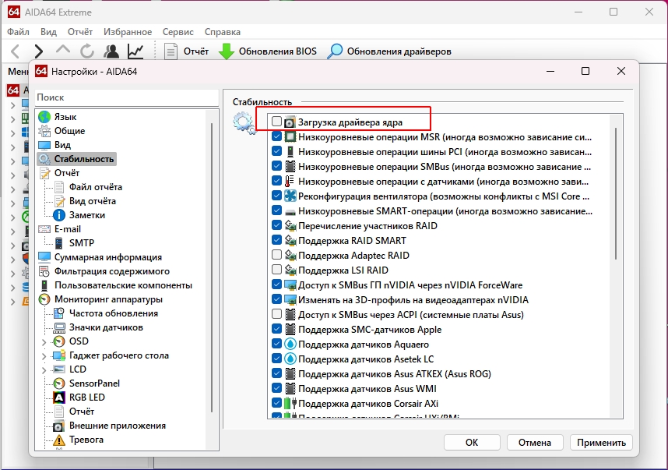Click the Частота обновления clock icon
This screenshot has height=470, width=668.
(59, 313)
